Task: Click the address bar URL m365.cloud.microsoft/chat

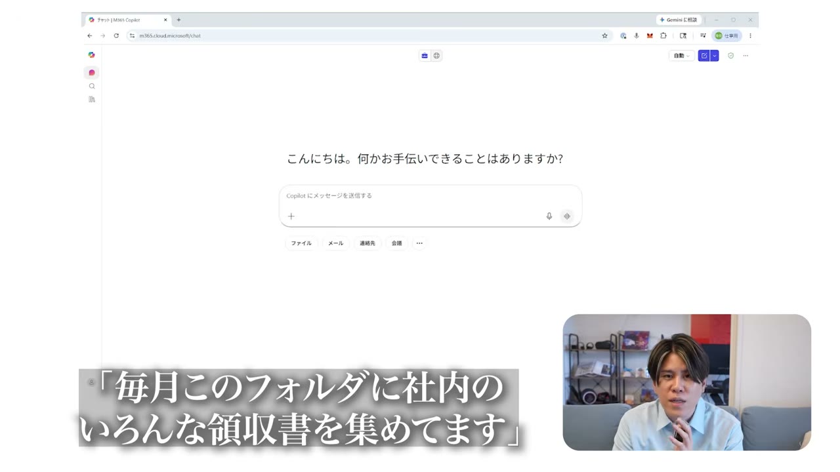Action: (x=170, y=35)
